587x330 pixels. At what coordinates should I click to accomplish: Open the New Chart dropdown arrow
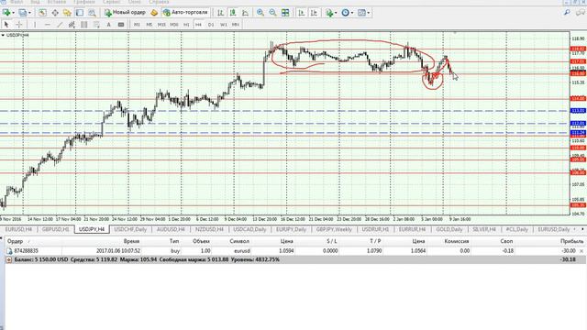click(x=13, y=13)
